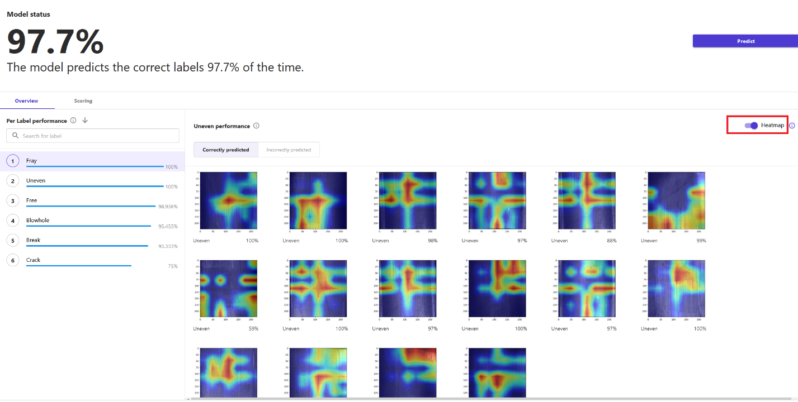Open the Overview tab
The image size is (798, 402).
[27, 101]
